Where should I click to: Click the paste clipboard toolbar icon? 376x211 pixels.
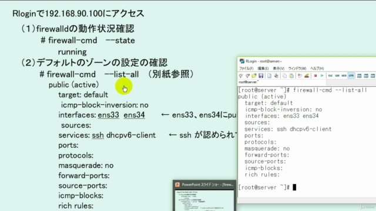point(291,76)
